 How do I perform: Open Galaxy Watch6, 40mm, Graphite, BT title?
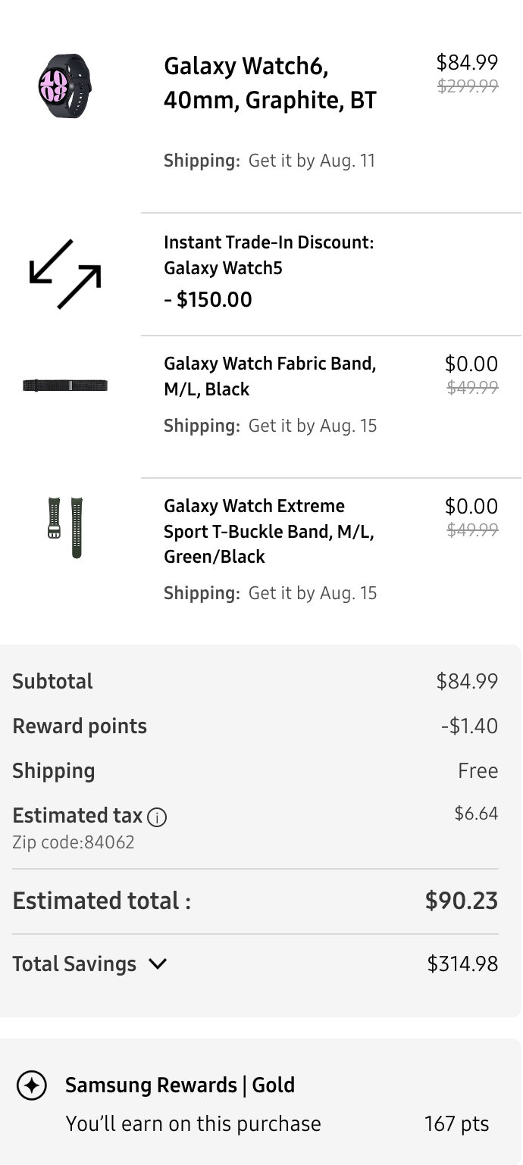tap(270, 83)
